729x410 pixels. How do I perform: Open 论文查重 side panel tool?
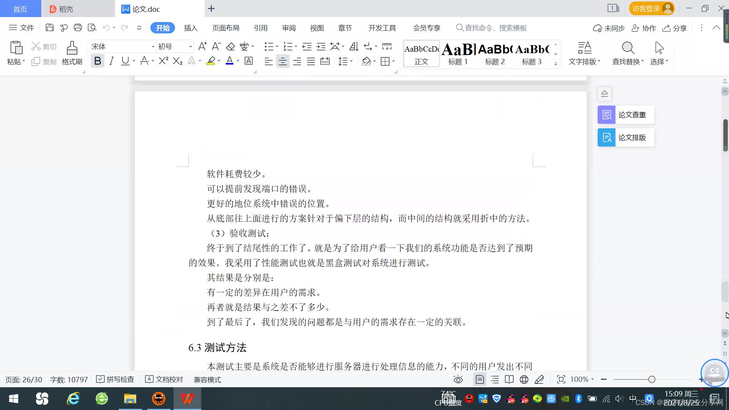pos(626,115)
